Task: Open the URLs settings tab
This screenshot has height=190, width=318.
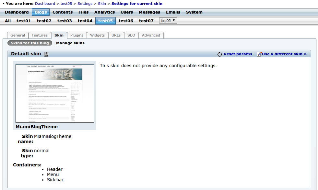Action: pos(116,35)
